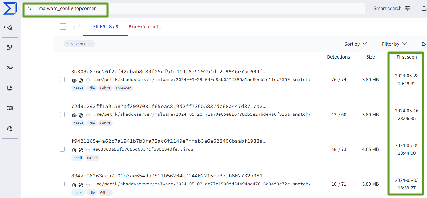
Task: Click the API key icon in sidebar
Action: (x=10, y=68)
